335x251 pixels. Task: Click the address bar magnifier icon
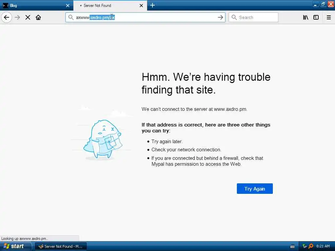click(x=71, y=17)
